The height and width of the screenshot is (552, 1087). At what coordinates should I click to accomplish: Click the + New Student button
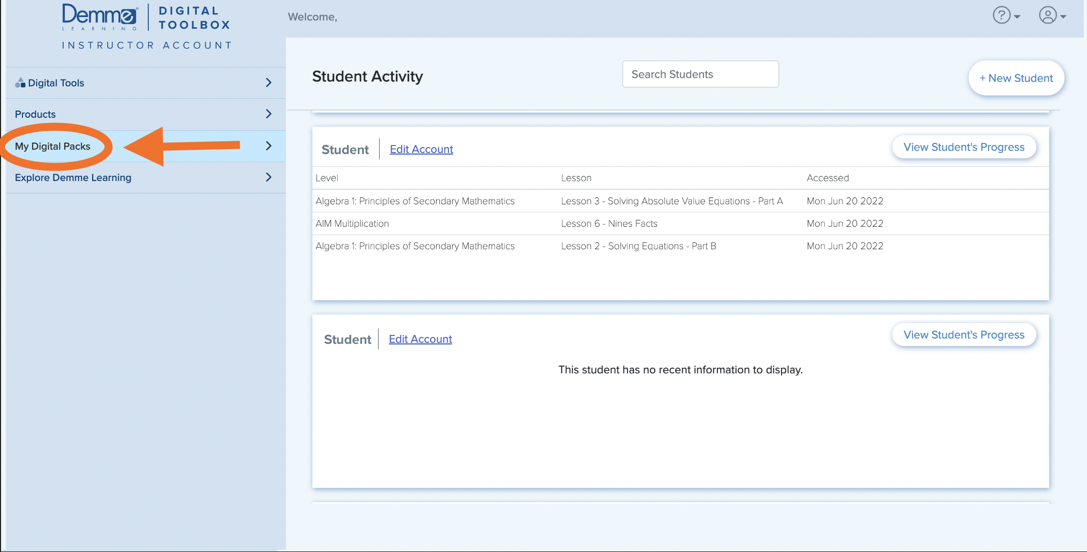pos(1016,78)
